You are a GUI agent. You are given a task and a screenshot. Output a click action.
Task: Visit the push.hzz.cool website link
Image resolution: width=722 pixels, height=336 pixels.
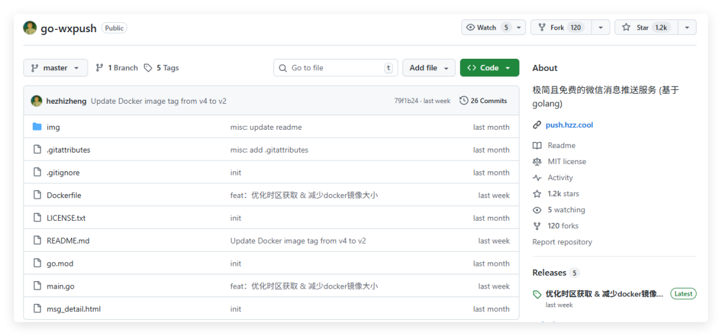(x=569, y=125)
